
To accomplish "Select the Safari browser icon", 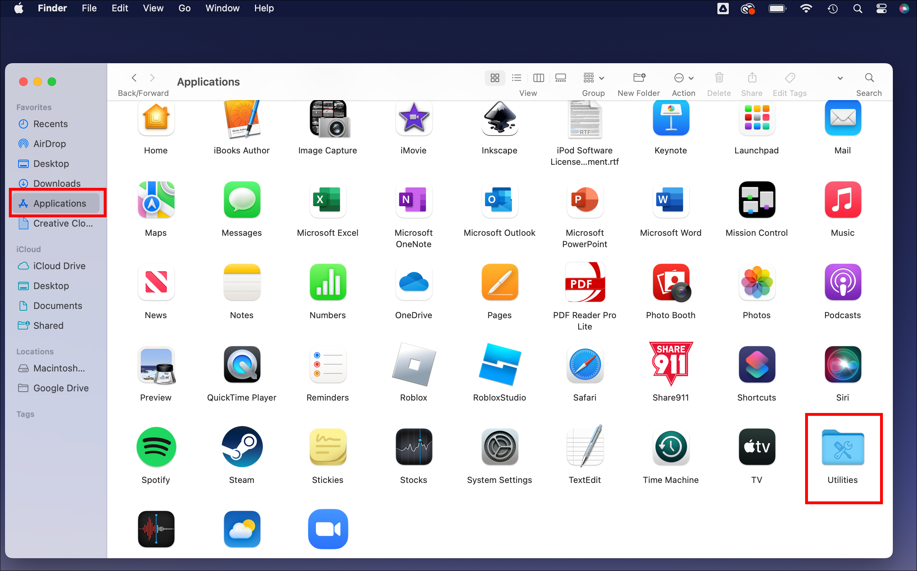I will tap(585, 364).
